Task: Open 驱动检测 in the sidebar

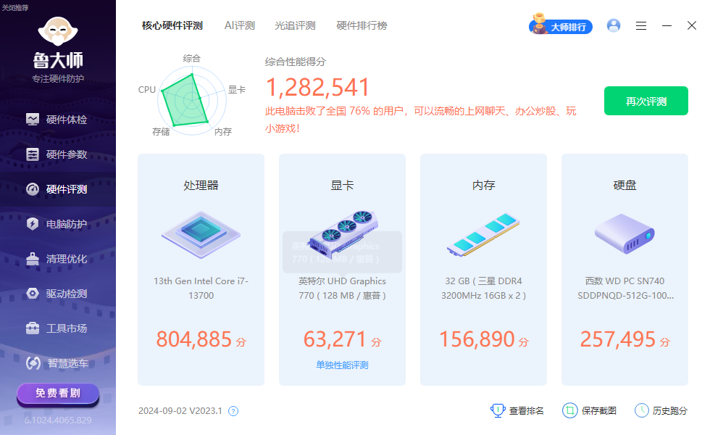Action: coord(57,294)
